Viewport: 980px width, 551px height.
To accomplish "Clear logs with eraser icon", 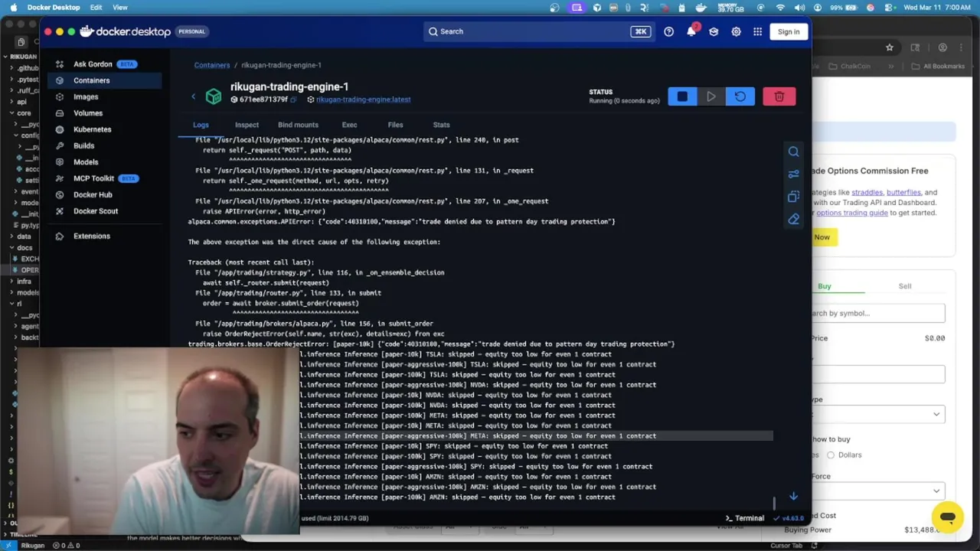I will (x=794, y=219).
